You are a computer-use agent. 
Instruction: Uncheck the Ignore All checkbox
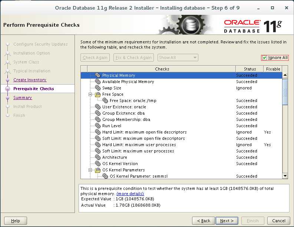tap(264, 57)
